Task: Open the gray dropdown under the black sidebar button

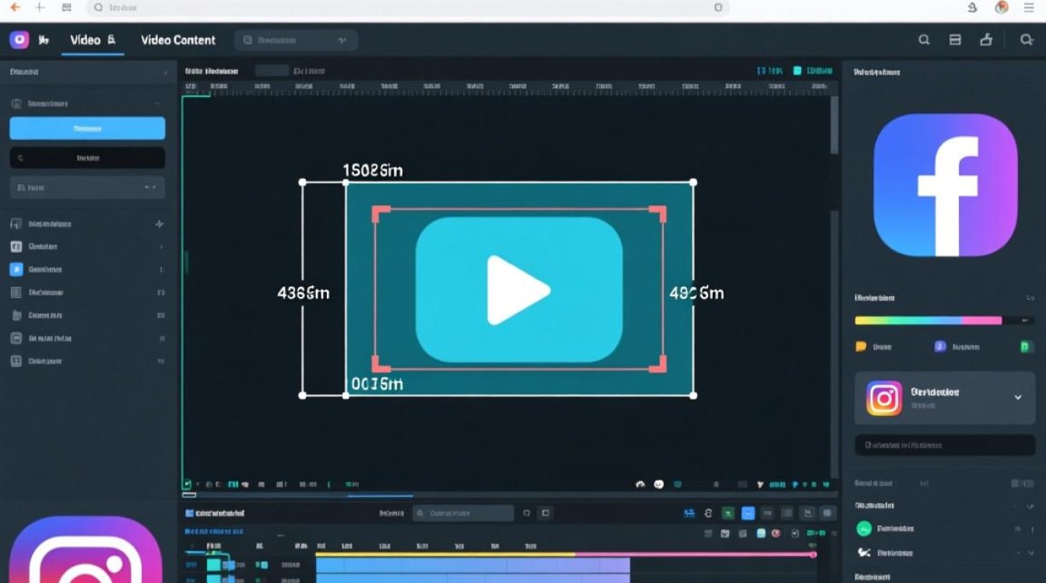Action: coord(87,187)
